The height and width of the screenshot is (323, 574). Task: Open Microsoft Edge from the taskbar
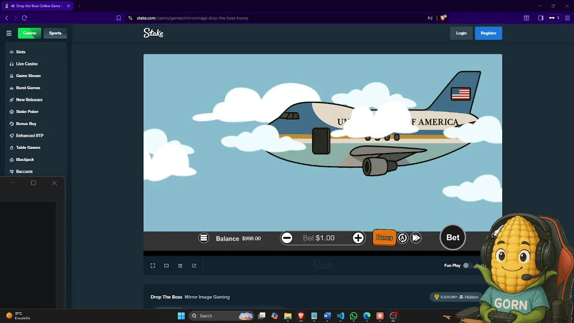click(x=367, y=316)
